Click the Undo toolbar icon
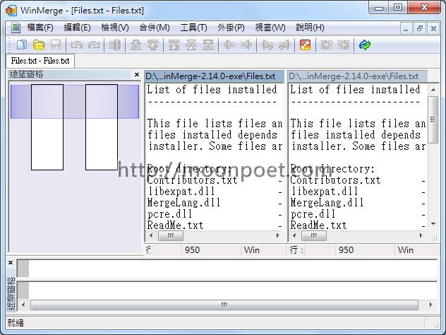Viewport: 446px width, 335px height. tap(77, 45)
